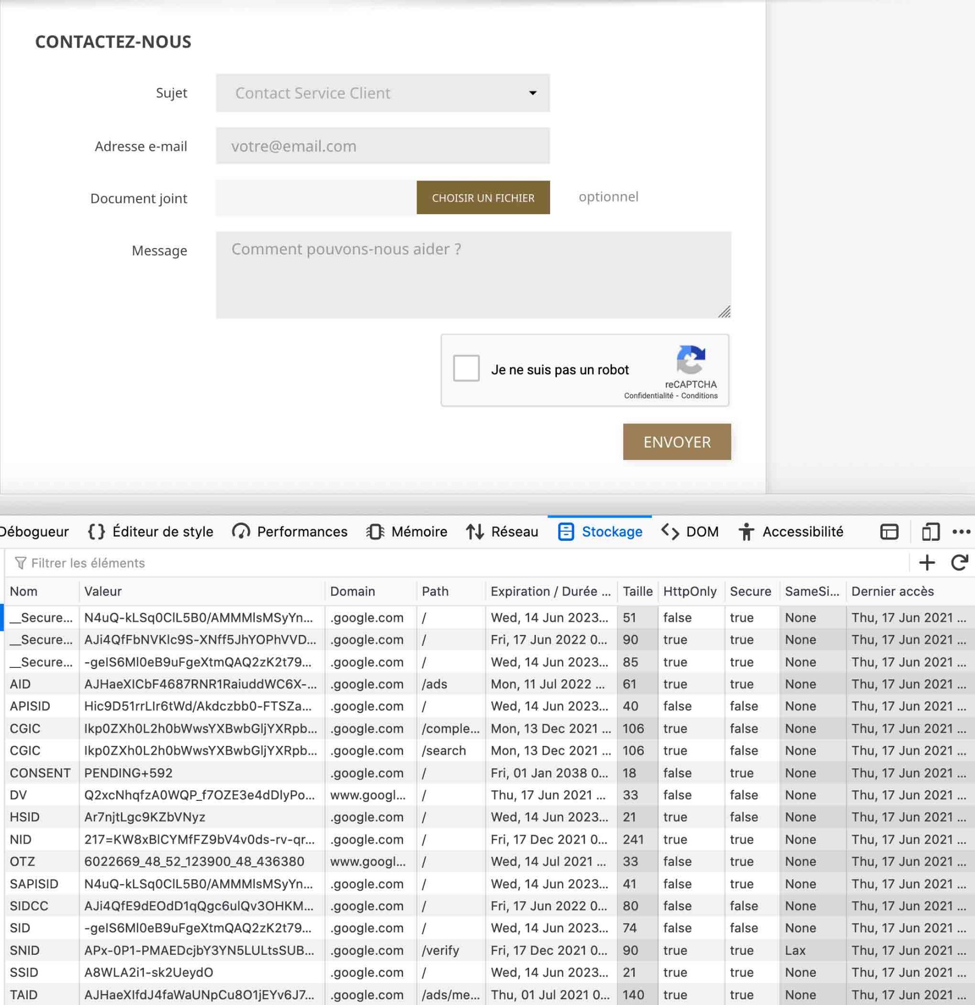Sort by the Nom column header
This screenshot has width=975, height=1005.
point(42,591)
